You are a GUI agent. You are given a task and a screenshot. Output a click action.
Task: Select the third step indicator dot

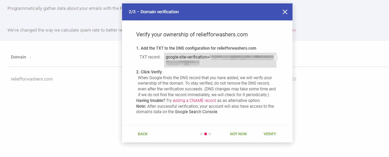210,134
